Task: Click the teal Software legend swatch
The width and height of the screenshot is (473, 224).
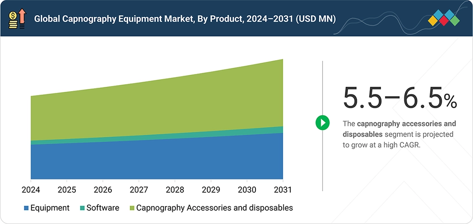Action: pyautogui.click(x=83, y=208)
